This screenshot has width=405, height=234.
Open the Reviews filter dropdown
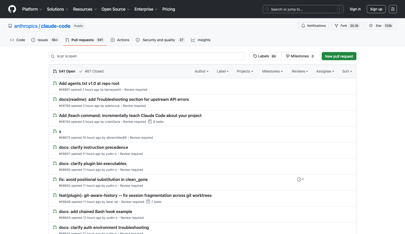point(300,71)
